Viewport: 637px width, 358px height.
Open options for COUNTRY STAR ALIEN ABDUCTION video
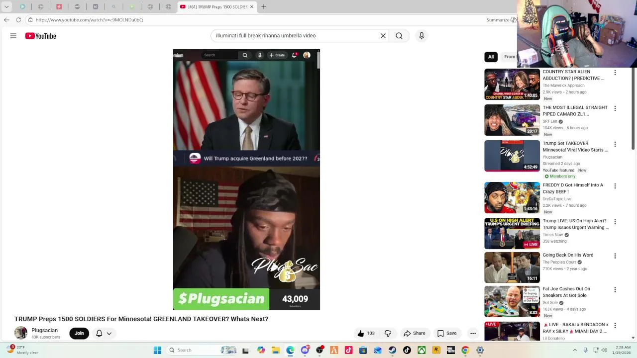[615, 73]
